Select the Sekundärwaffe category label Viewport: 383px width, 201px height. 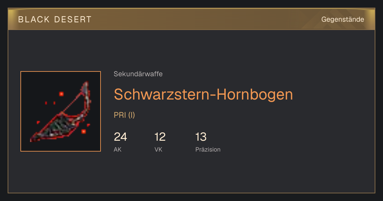pyautogui.click(x=138, y=74)
